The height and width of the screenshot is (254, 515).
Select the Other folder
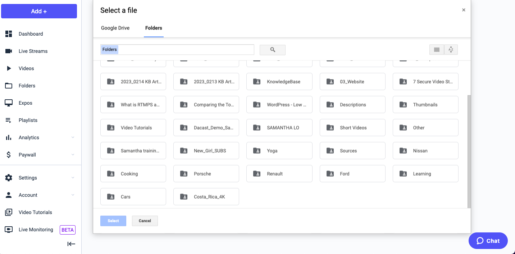pos(425,128)
